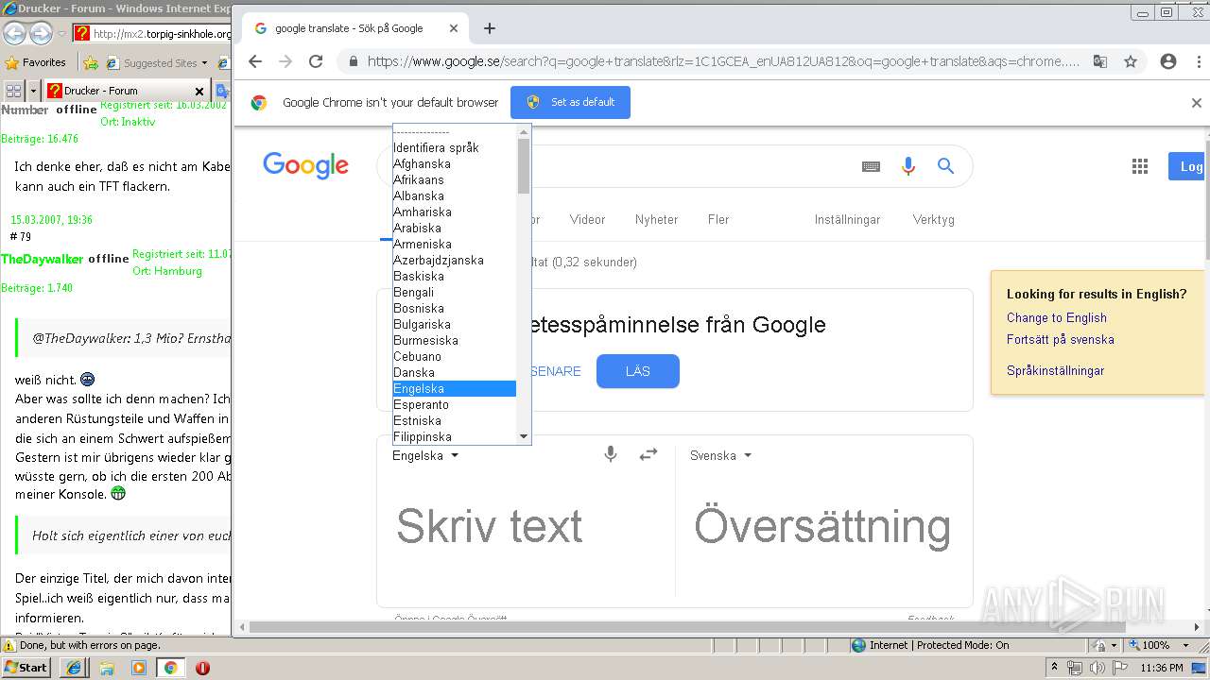1210x680 pixels.
Task: Click the SENARE button
Action: (555, 371)
